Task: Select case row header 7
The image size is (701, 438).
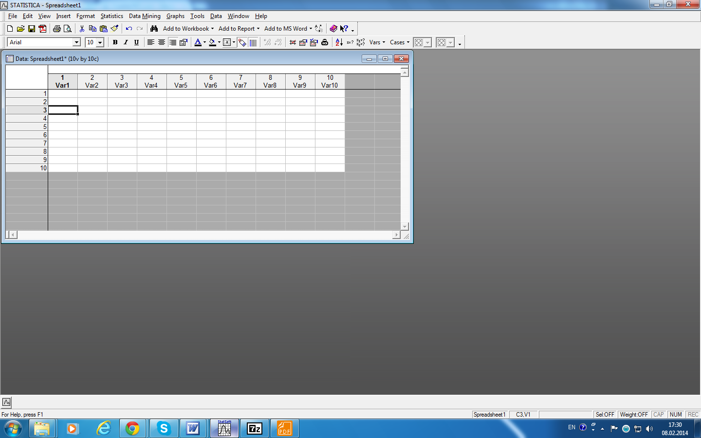Action: (27, 143)
